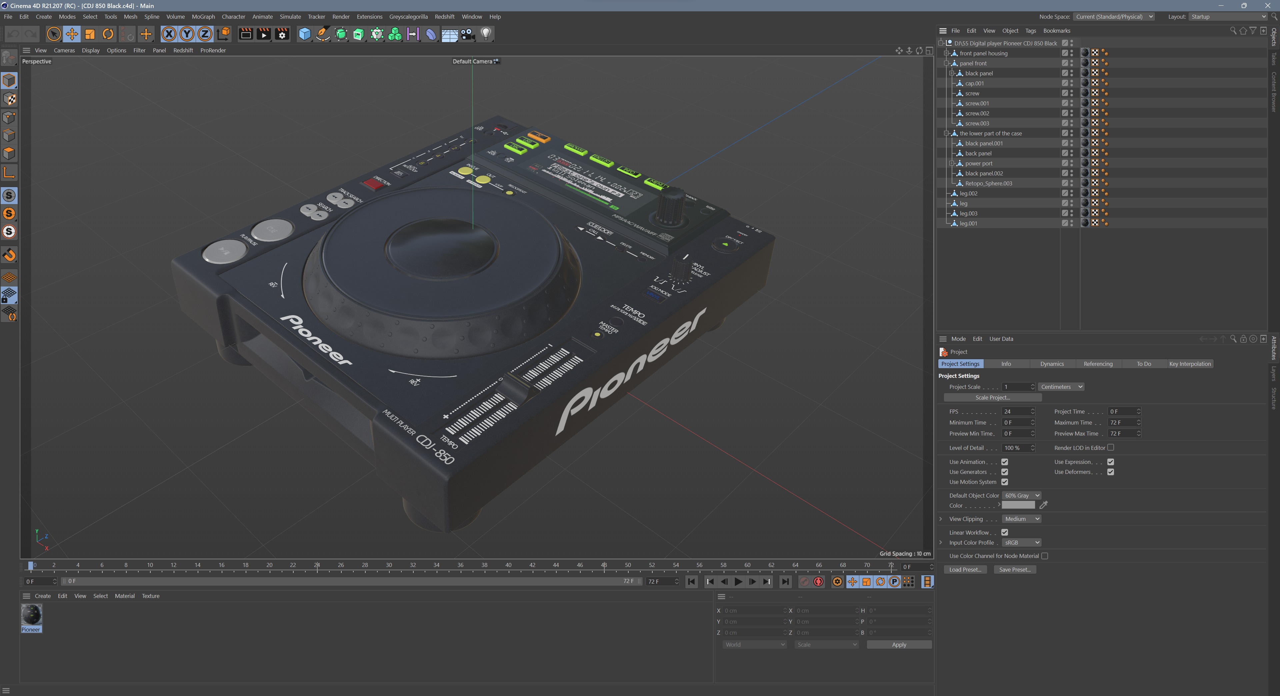Switch to Model mode in left palette
This screenshot has height=696, width=1280.
point(9,80)
